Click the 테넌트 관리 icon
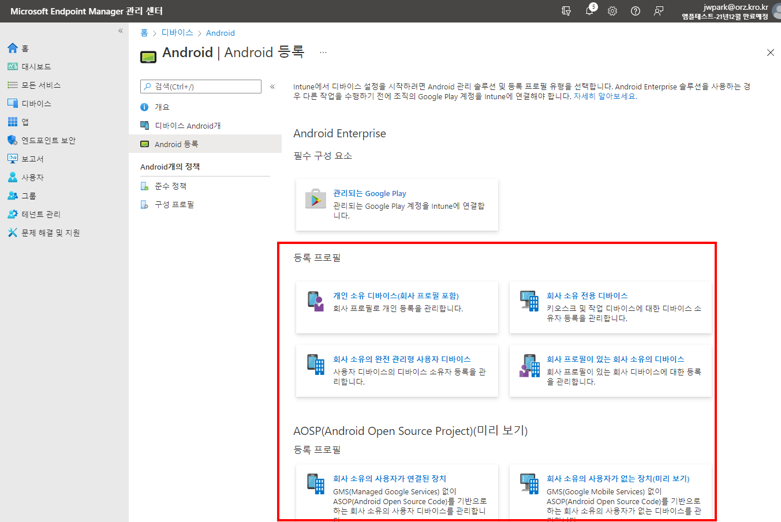The image size is (781, 522). [13, 214]
